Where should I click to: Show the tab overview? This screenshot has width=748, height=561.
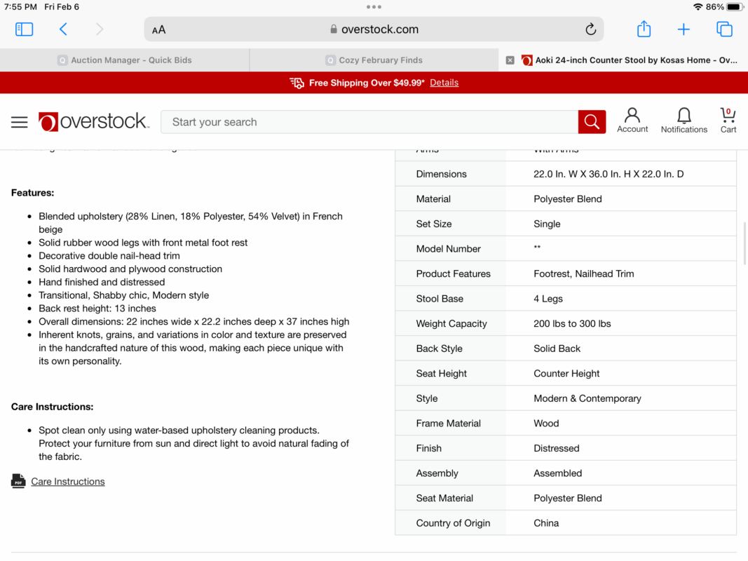click(724, 29)
